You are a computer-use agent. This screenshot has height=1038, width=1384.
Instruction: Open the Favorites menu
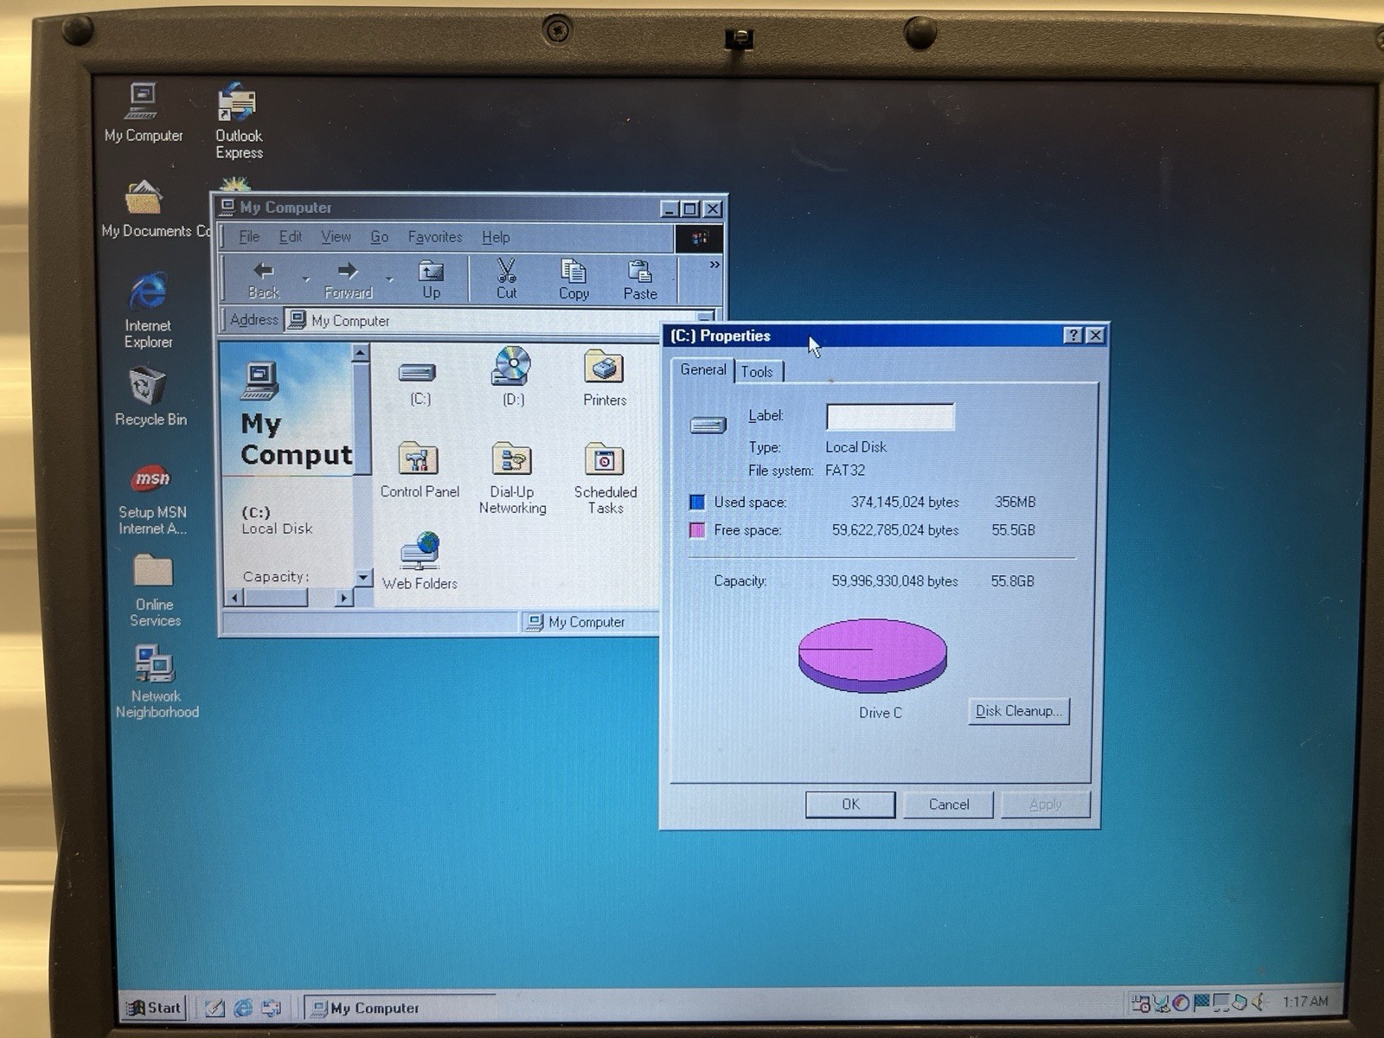tap(434, 237)
